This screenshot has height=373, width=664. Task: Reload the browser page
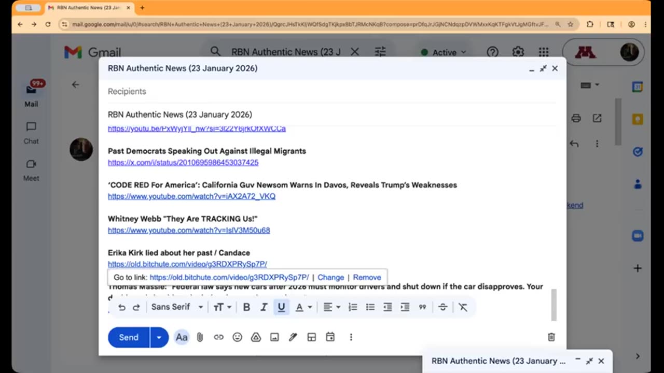pyautogui.click(x=48, y=24)
